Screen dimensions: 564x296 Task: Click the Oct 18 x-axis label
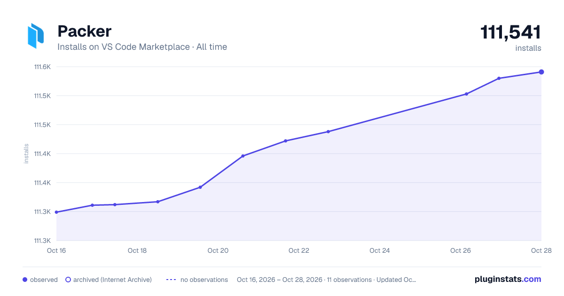click(x=137, y=250)
